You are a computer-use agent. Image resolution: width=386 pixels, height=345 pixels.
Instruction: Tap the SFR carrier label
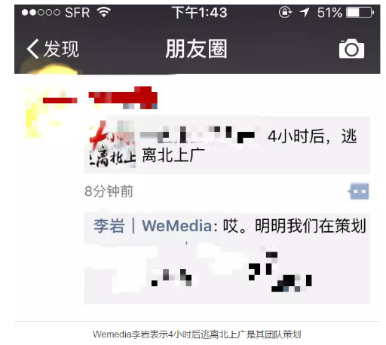point(77,13)
